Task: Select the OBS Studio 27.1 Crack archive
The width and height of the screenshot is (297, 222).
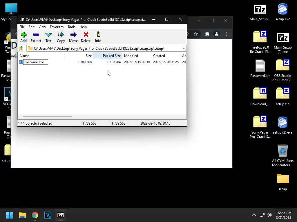Action: pos(282,70)
